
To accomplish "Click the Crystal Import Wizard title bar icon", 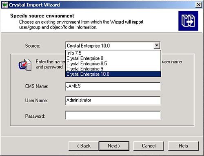I will [5, 5].
